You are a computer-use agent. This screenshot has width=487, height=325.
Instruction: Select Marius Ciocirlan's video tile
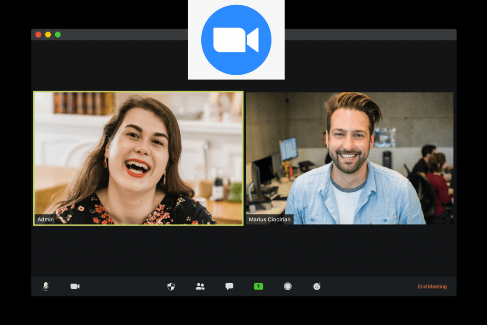350,157
